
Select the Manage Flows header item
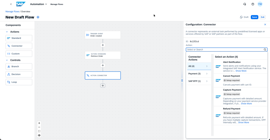coord(57,4)
